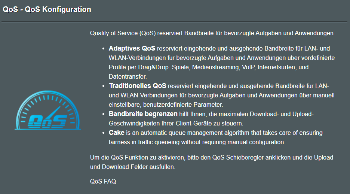Click the bullet before Adaptives QoS
Screen dimensions: 350x194
tap(103, 49)
